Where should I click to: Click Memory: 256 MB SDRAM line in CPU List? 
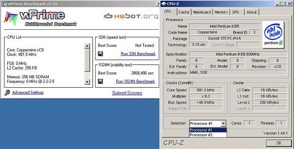click(x=28, y=77)
